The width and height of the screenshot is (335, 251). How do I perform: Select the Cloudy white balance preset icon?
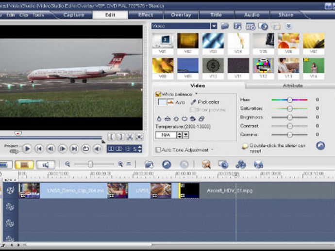tap(184, 119)
